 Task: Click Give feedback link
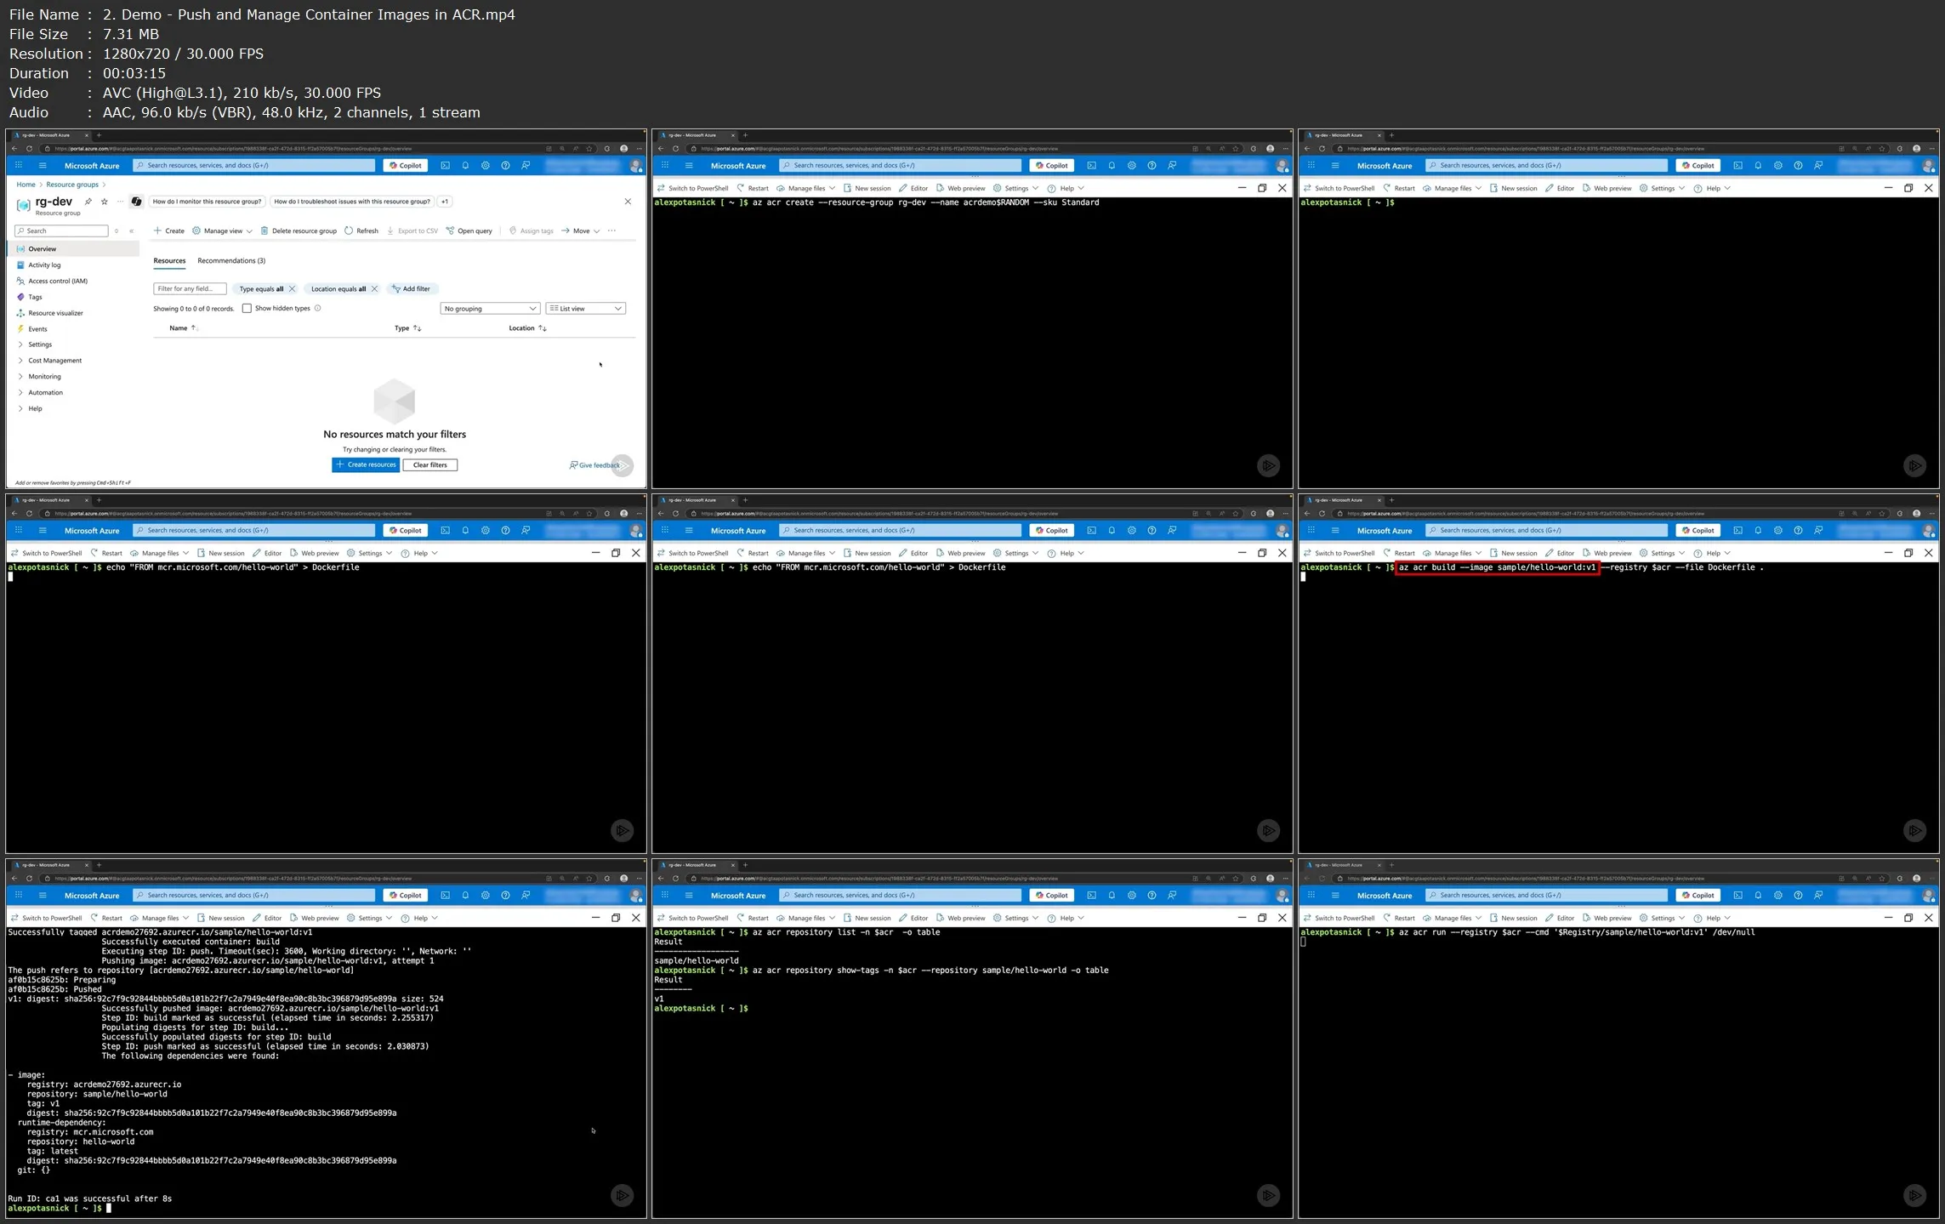pyautogui.click(x=594, y=465)
